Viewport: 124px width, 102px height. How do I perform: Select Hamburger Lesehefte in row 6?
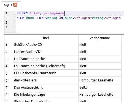(100, 80)
